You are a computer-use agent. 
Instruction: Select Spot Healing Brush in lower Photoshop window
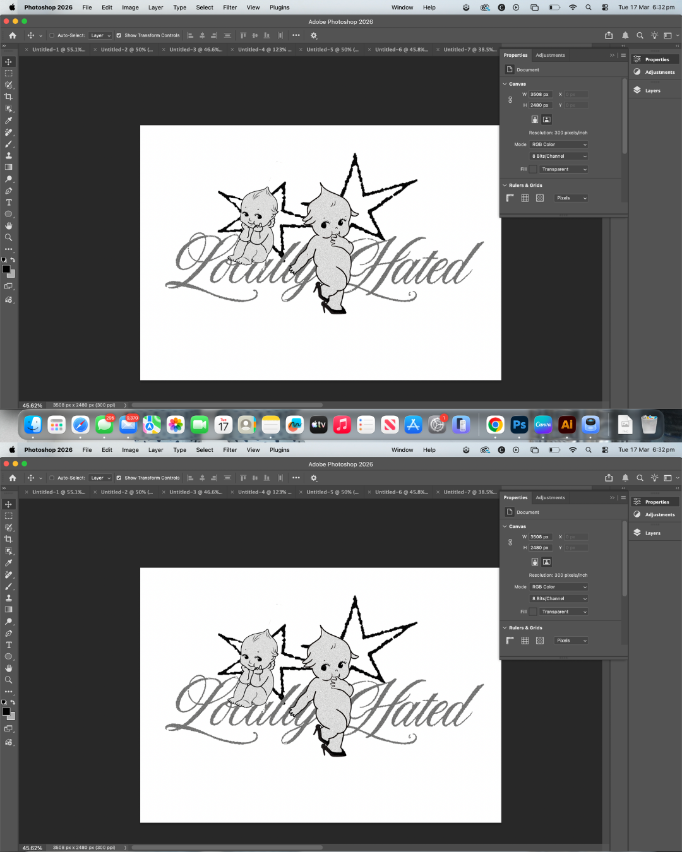point(8,574)
